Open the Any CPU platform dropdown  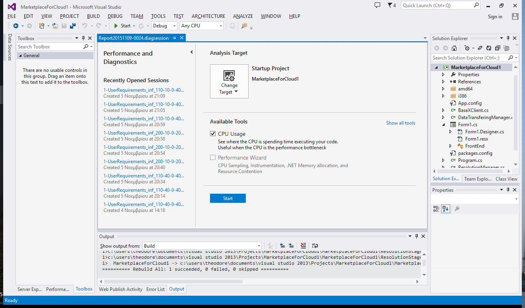[202, 26]
